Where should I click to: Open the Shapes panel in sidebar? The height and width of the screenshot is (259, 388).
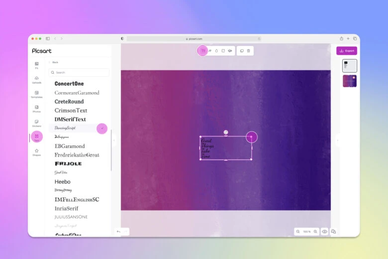point(37,151)
